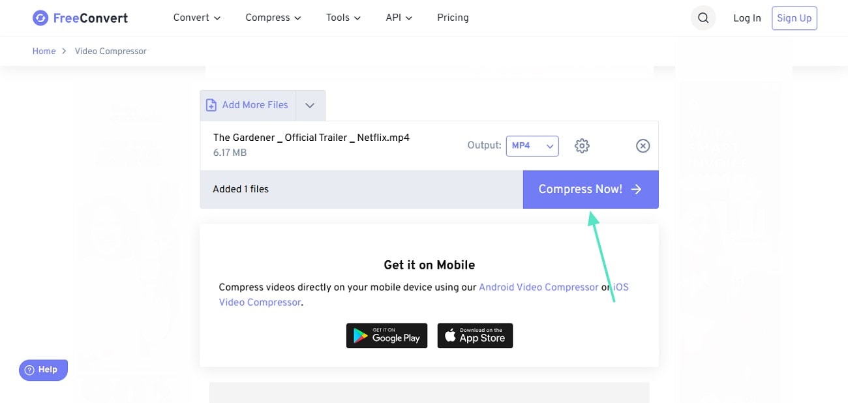Start compression with Compress Now!
The width and height of the screenshot is (848, 403).
pos(590,189)
